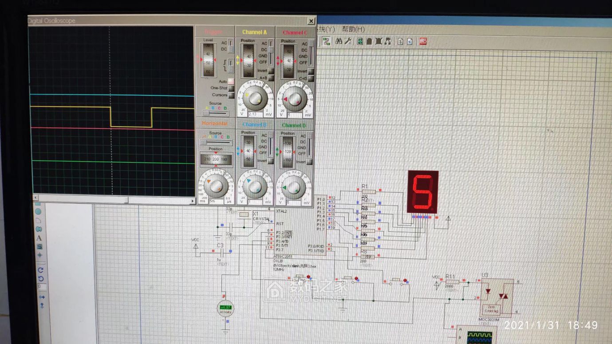Click Horizontal timebase field showing 5m

point(216,202)
